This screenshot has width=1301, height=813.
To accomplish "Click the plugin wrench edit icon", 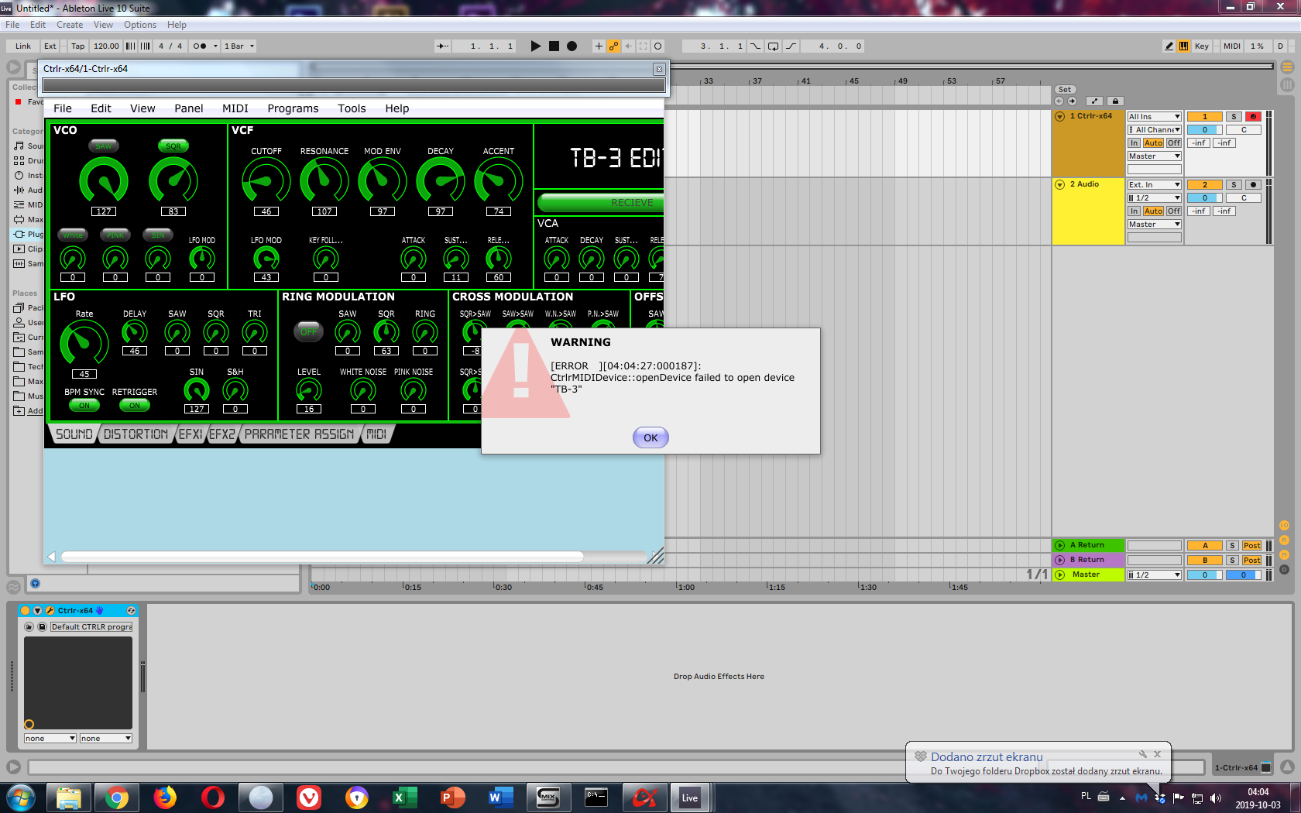I will [x=50, y=611].
